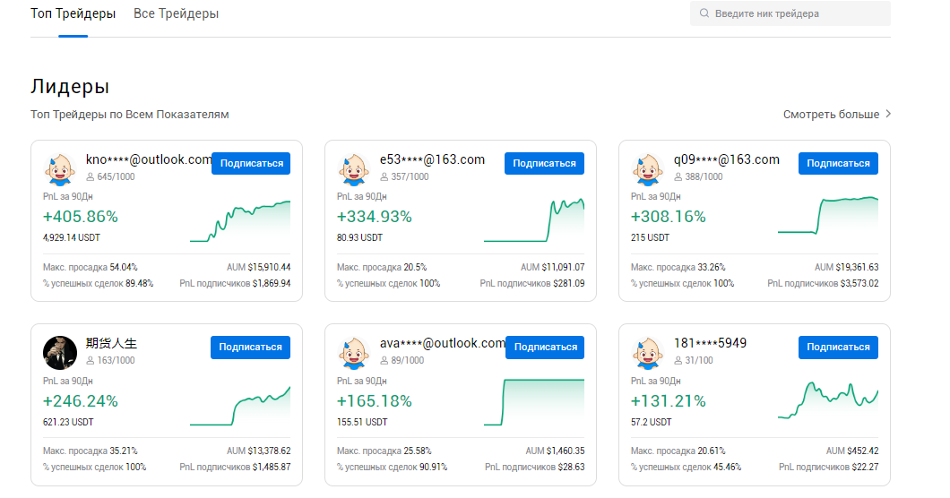Open the +405.86% PnL chart thumbnail
The width and height of the screenshot is (950, 498).
pos(240,221)
